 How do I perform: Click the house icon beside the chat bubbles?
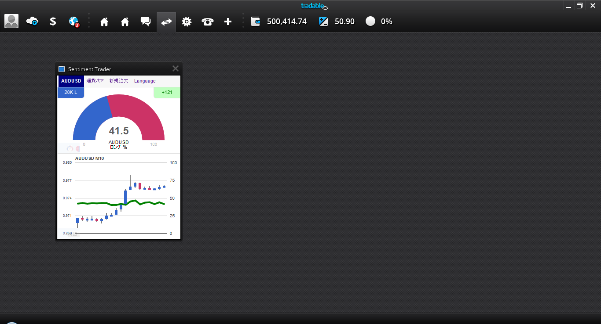(125, 22)
